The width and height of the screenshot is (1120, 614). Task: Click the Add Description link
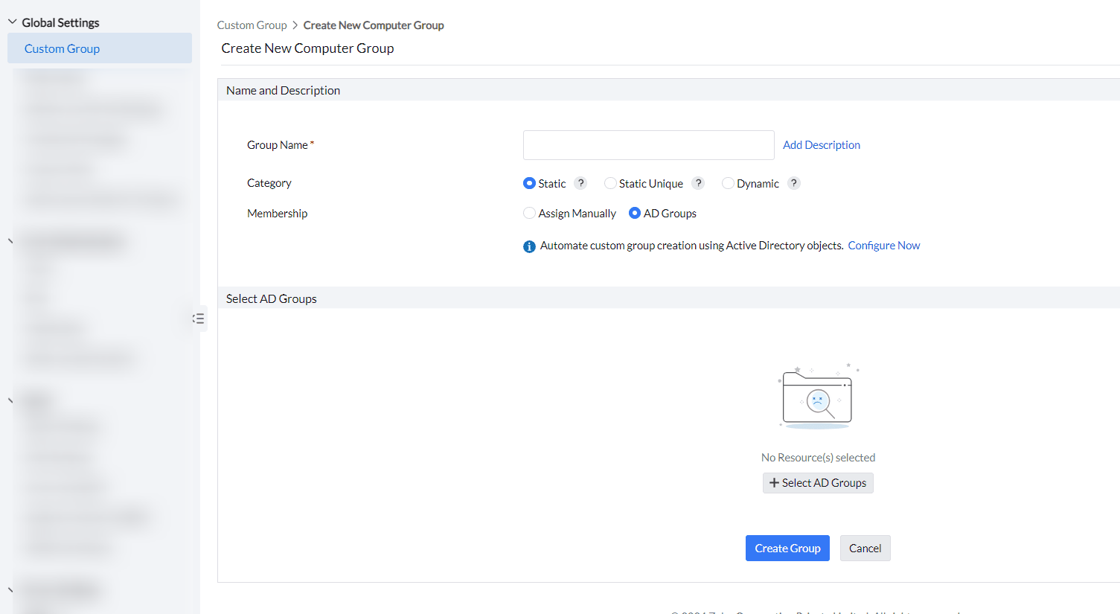[822, 145]
